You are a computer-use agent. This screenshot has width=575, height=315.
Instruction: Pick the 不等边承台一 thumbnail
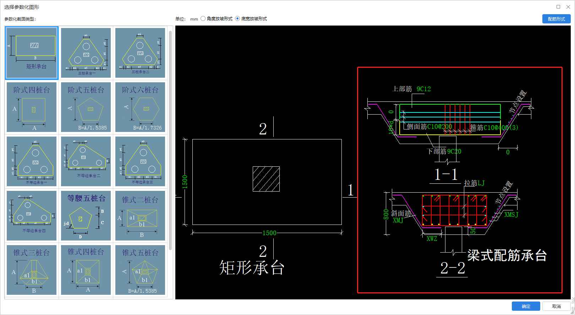[x=32, y=161]
